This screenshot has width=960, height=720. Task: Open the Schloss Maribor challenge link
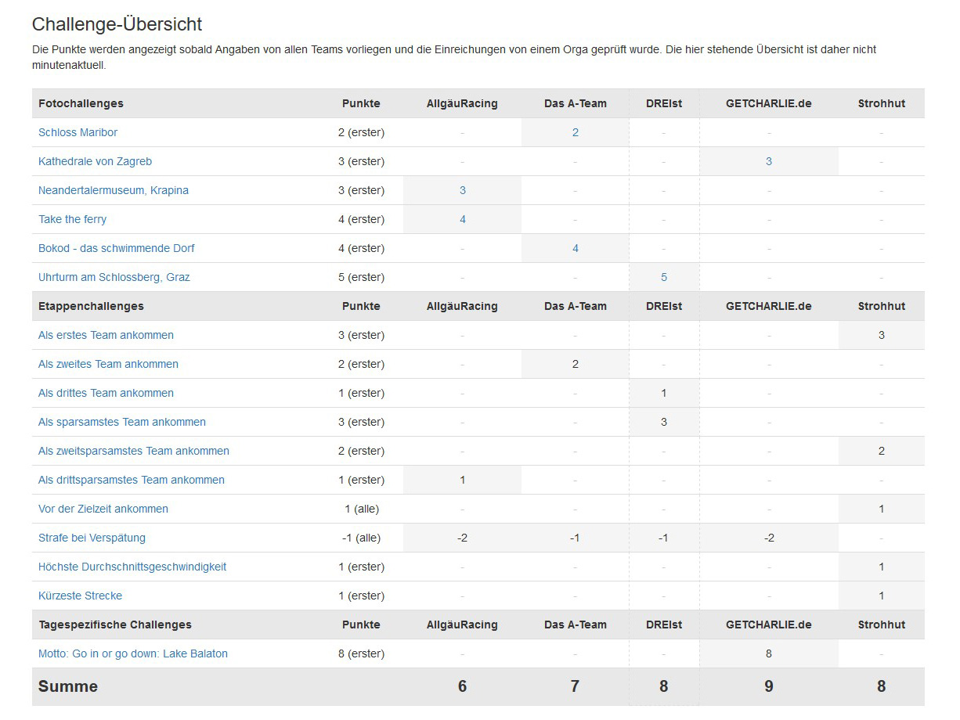click(78, 132)
